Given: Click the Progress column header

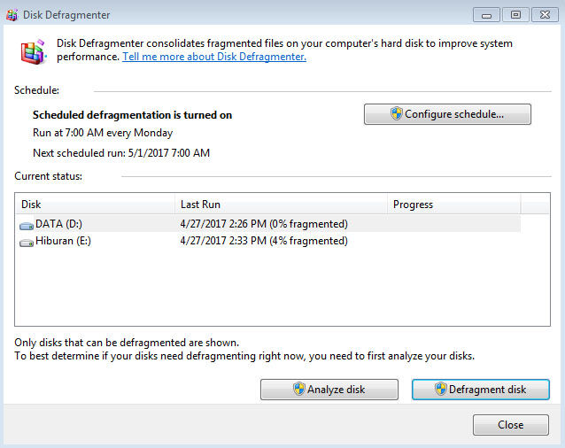Looking at the screenshot, I should pos(453,205).
